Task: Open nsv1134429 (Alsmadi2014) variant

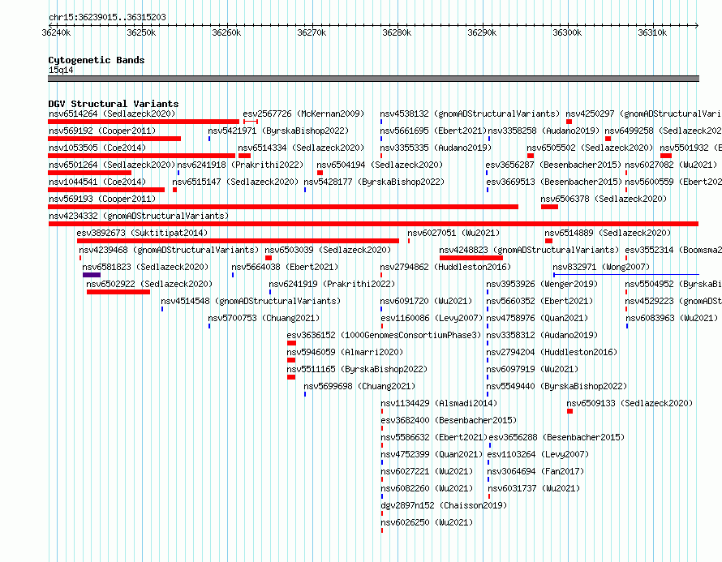Action: (439, 403)
